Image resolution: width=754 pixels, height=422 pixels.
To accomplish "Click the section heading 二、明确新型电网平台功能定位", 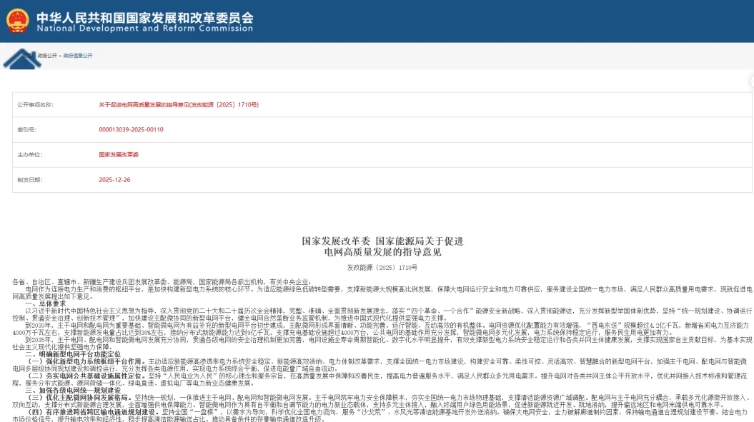I will [x=73, y=354].
